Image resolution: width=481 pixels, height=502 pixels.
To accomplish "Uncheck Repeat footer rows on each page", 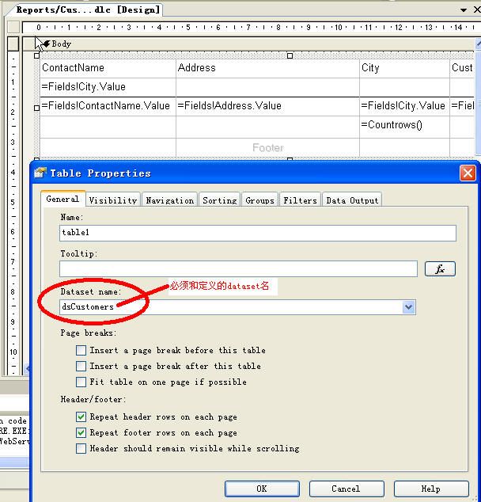I will [81, 433].
